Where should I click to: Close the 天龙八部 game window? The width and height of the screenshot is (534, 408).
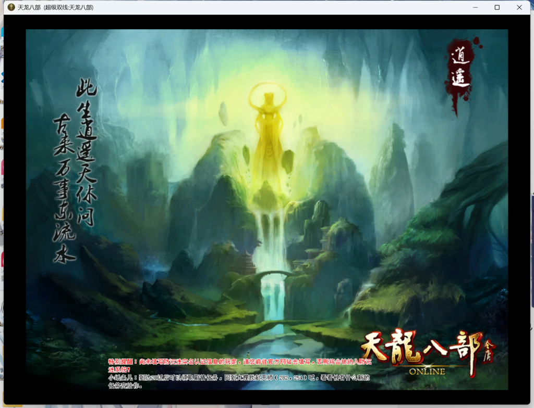click(x=519, y=7)
